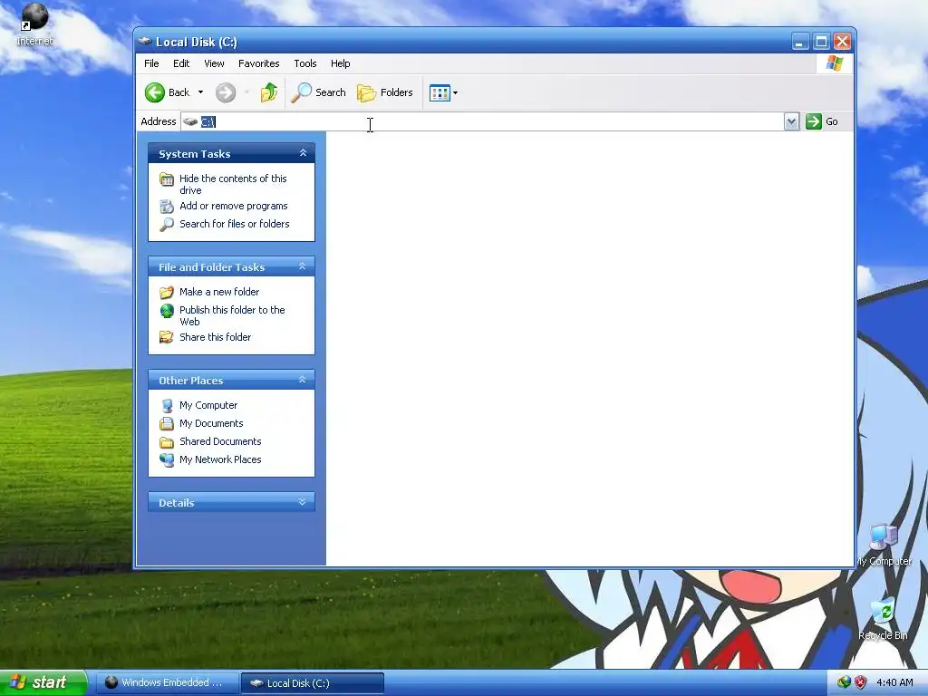Click the Share this folder icon
This screenshot has width=928, height=696.
click(167, 337)
